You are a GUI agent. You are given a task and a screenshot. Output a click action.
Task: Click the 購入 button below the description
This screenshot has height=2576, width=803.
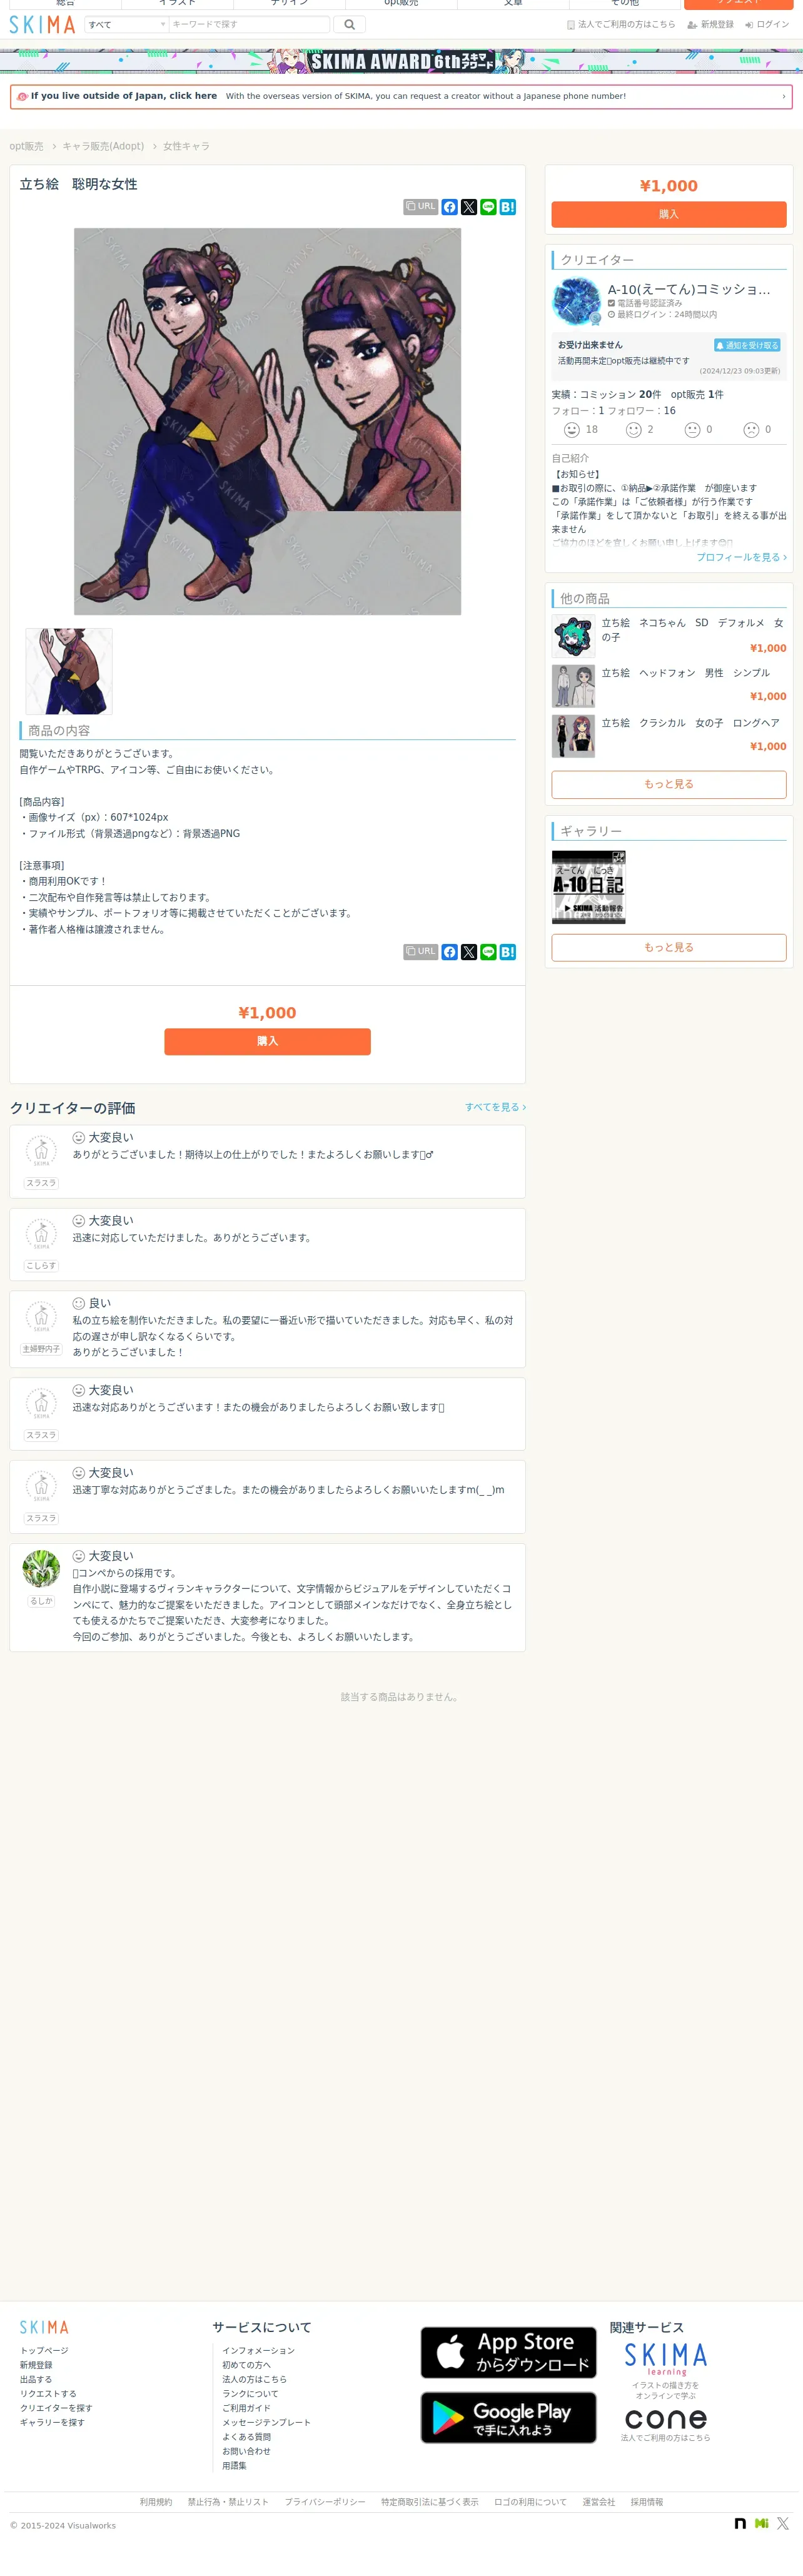coord(267,1041)
